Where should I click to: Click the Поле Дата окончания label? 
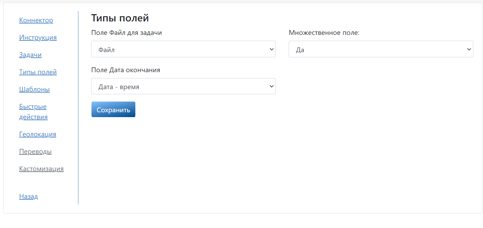pyautogui.click(x=126, y=70)
